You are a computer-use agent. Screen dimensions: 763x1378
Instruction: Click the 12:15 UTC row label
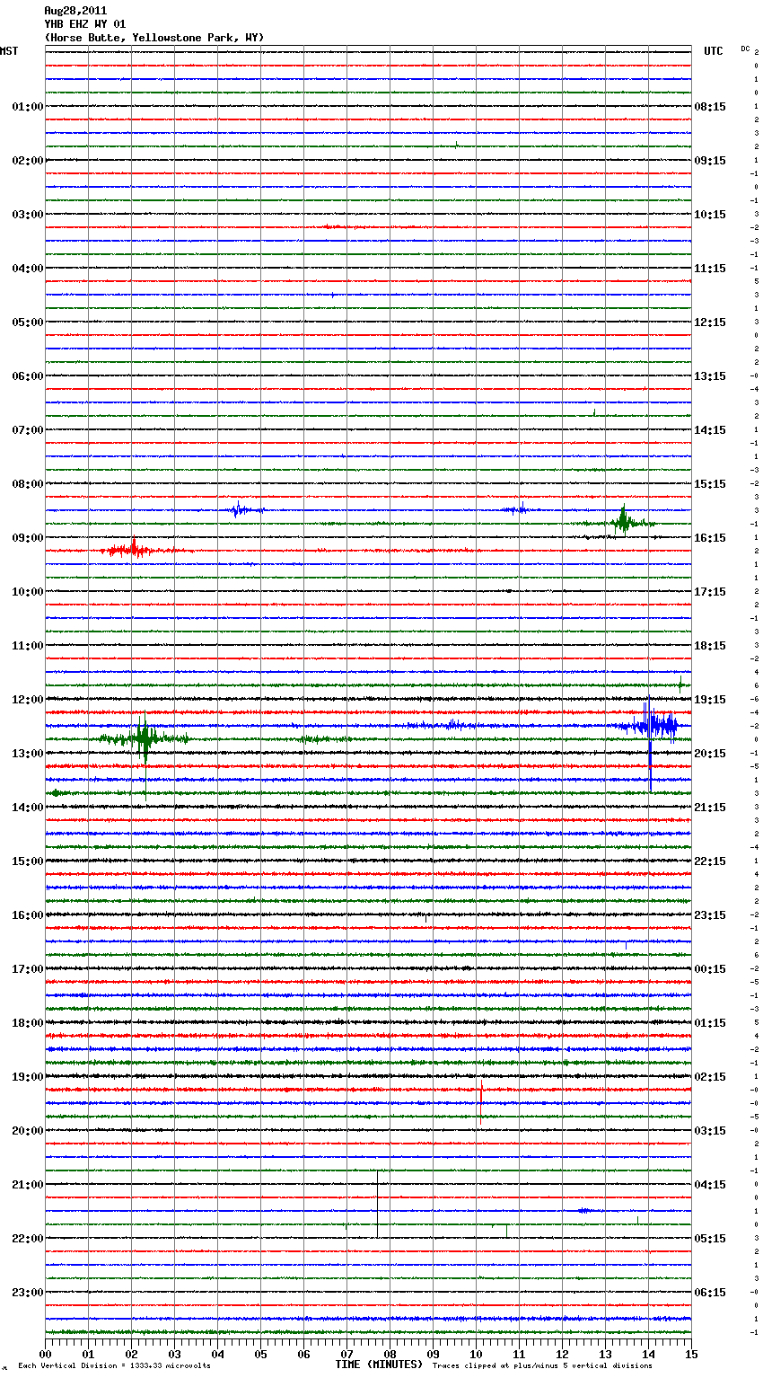pos(710,322)
